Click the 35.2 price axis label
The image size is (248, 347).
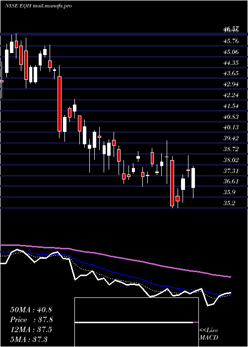(229, 203)
